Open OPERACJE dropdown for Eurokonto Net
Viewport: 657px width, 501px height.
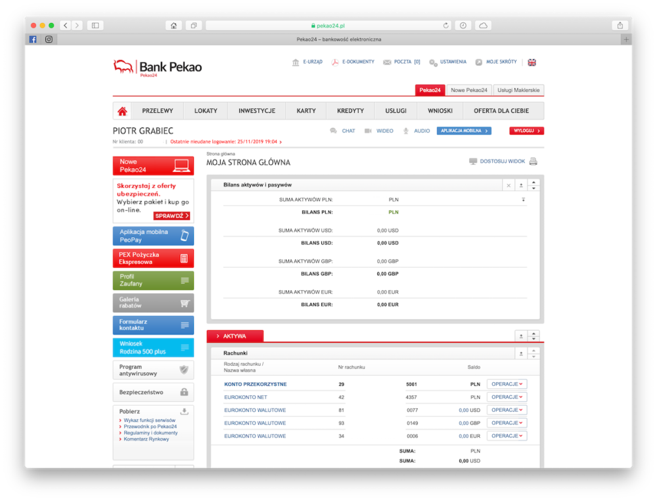point(507,397)
